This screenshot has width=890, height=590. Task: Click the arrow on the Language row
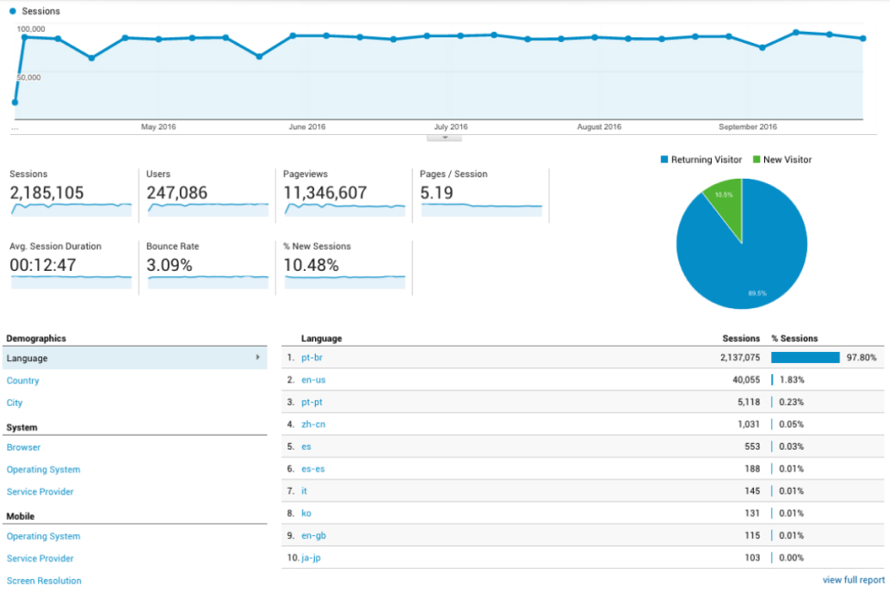click(258, 358)
